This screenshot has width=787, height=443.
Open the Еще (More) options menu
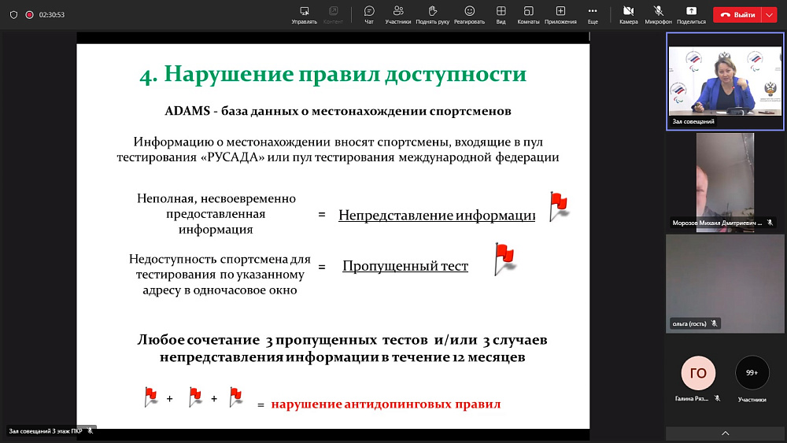pyautogui.click(x=593, y=14)
